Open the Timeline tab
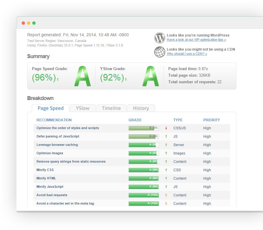263x230 pixels. [x=111, y=108]
